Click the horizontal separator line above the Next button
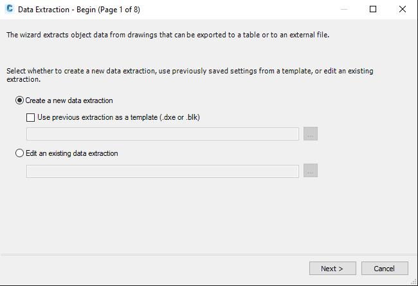The width and height of the screenshot is (418, 286). [x=209, y=254]
